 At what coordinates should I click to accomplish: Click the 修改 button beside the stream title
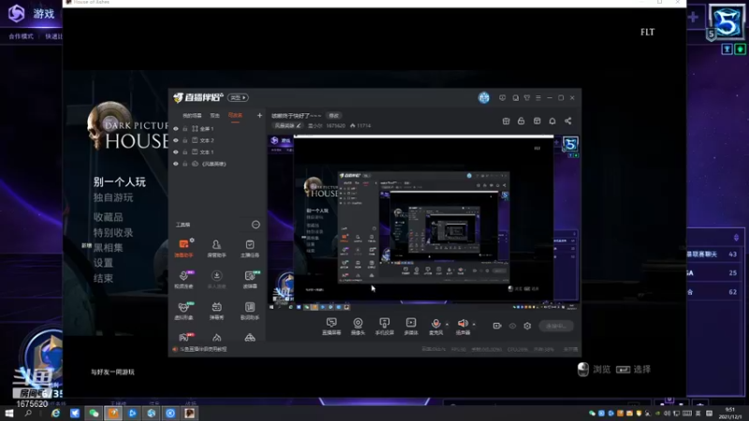click(333, 115)
